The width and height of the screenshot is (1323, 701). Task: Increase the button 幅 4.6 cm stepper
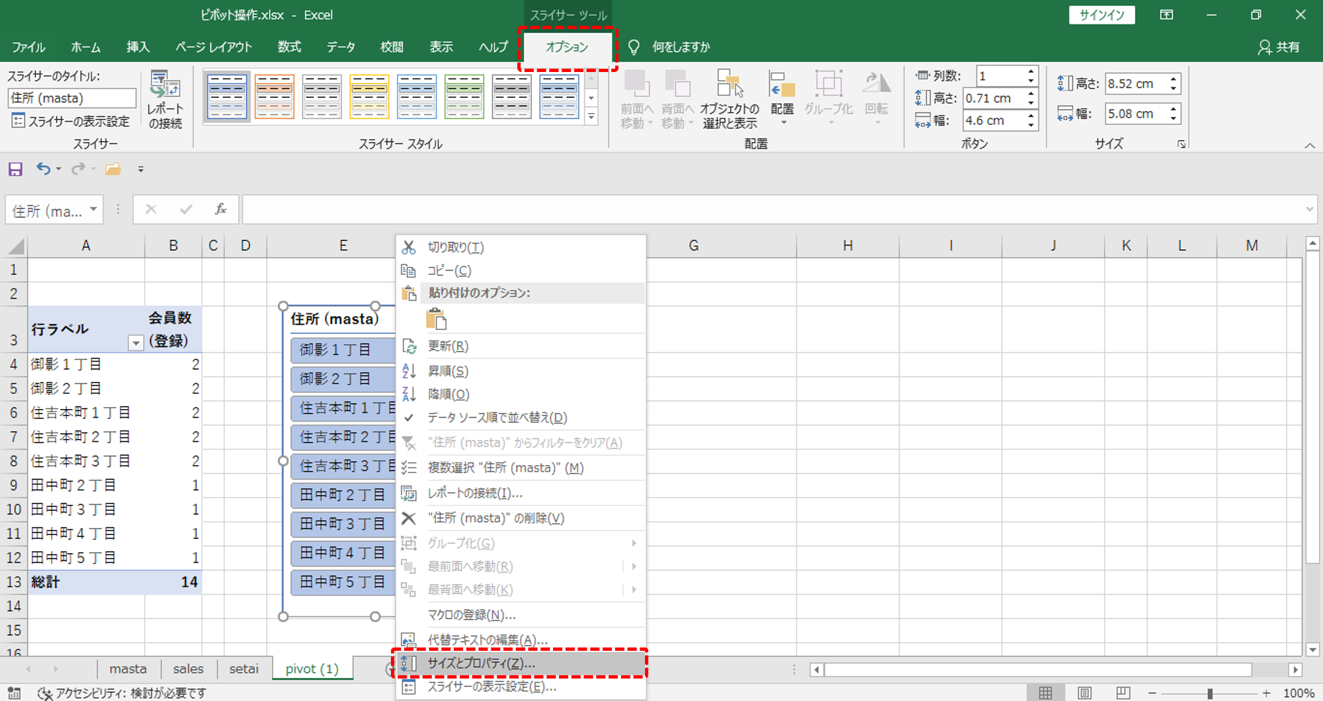click(x=1031, y=116)
